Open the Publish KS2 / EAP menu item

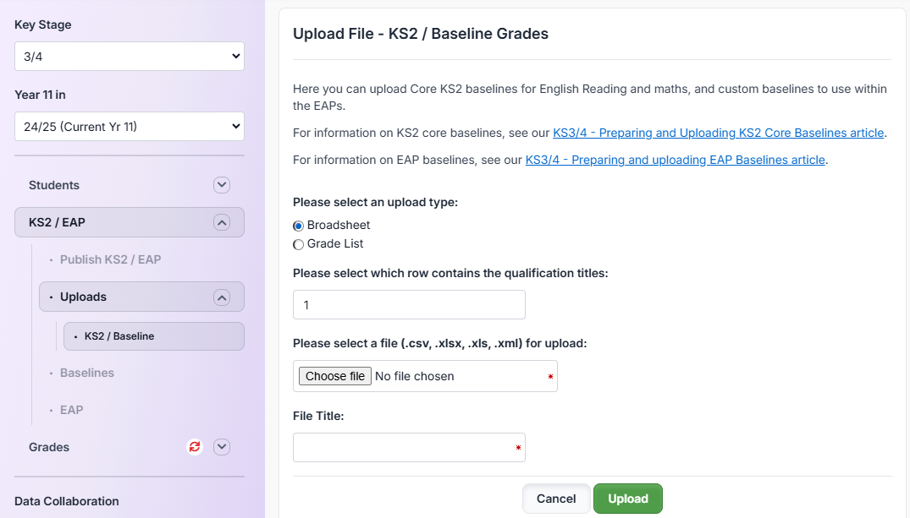(110, 259)
